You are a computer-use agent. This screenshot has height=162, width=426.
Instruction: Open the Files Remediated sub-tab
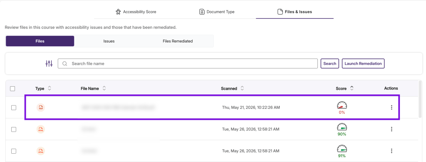click(178, 41)
